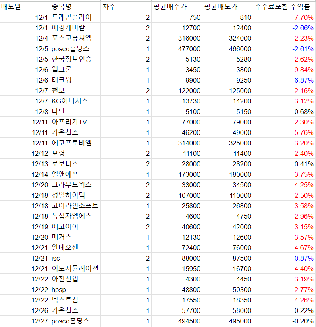Select the -6.87% return cell
The height and width of the screenshot is (327, 316).
284,80
